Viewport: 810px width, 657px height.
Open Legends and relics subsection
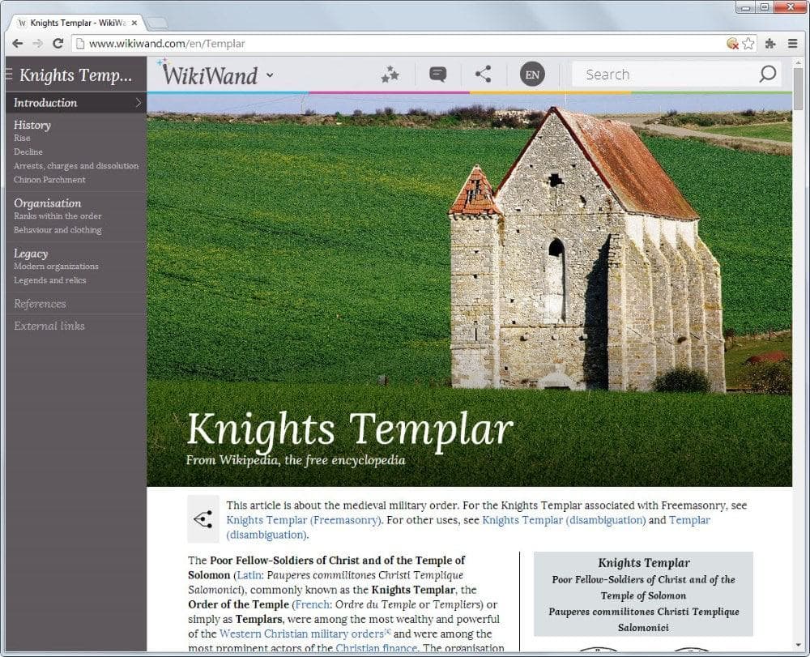[x=49, y=280]
